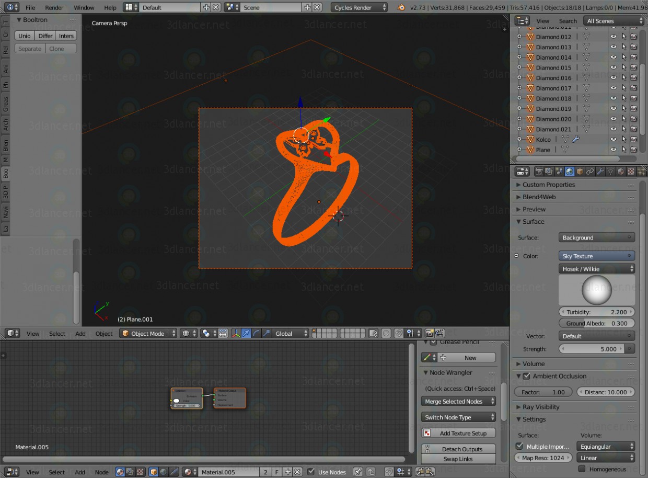Screen dimensions: 648x478
Task: Unlink Material.005 with the X button
Action: pos(297,472)
